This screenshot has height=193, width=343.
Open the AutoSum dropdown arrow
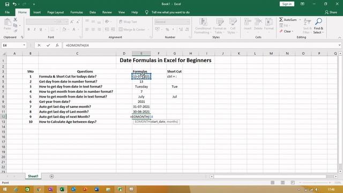(300, 20)
